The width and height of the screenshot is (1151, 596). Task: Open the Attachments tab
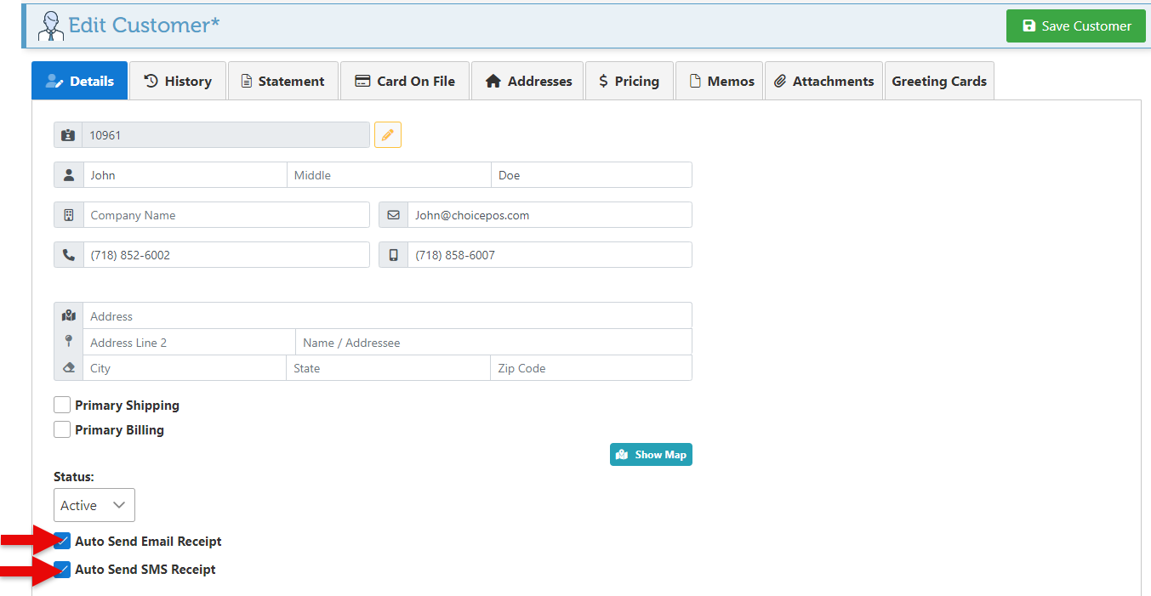(x=823, y=82)
